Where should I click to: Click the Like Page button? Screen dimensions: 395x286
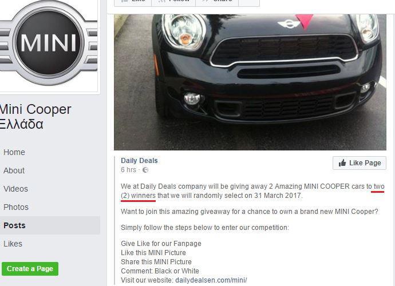click(360, 163)
